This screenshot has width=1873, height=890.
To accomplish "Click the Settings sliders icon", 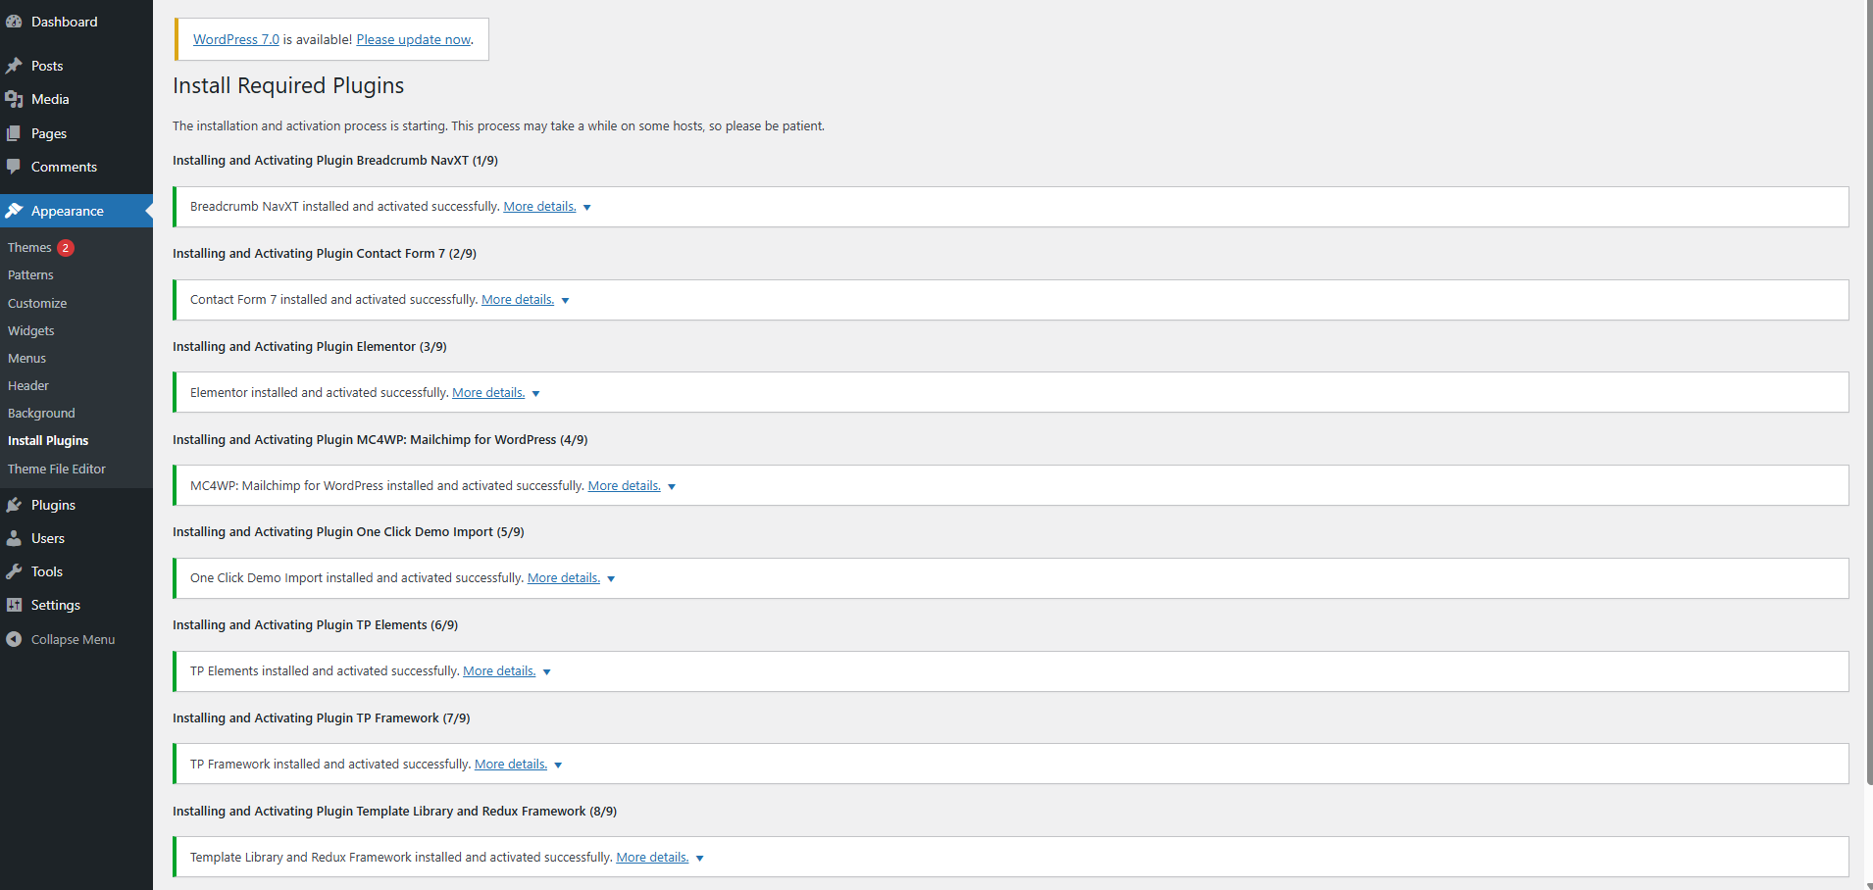I will tap(14, 605).
